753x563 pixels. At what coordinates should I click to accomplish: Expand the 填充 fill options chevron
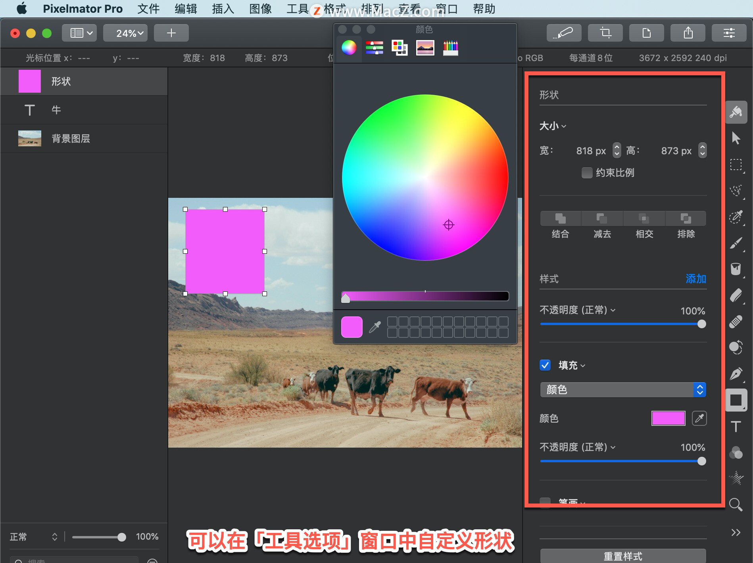[583, 366]
